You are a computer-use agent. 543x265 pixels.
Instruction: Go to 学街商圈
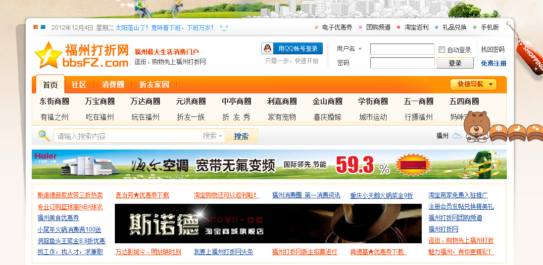[x=373, y=102]
